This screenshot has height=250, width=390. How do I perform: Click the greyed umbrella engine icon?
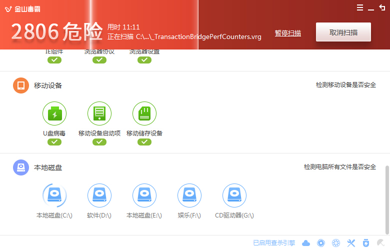pyautogui.click(x=381, y=243)
